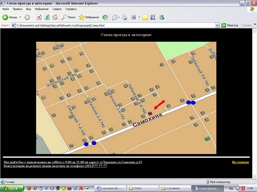Open the Сервис menu

coord(57,9)
